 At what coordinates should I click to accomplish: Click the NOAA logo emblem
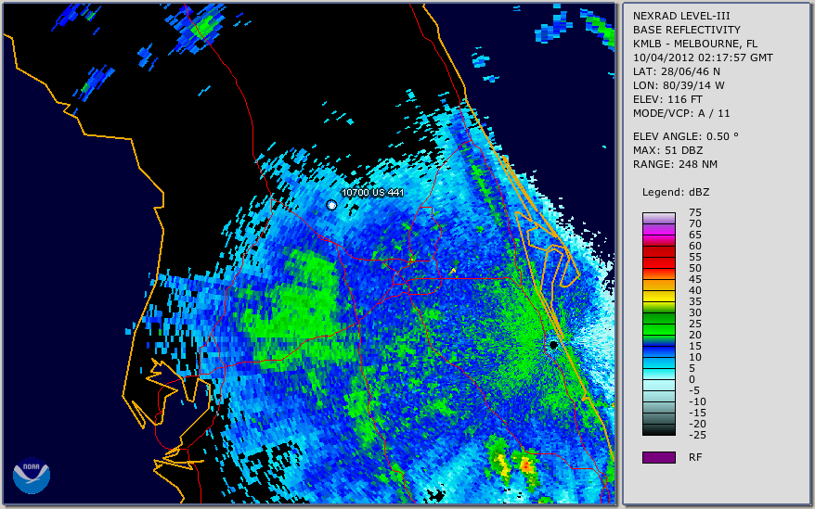point(32,475)
